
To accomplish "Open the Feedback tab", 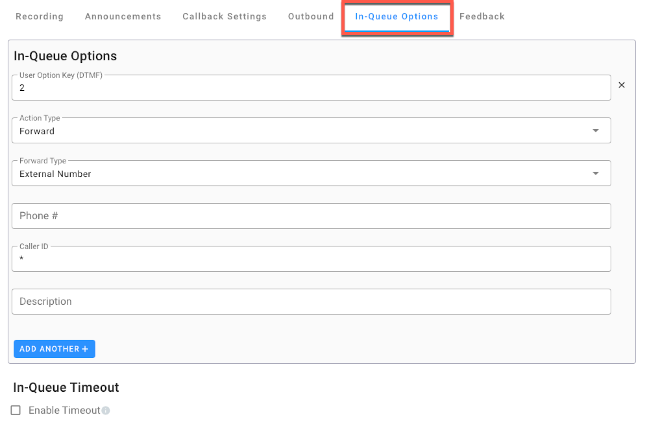I will 482,16.
